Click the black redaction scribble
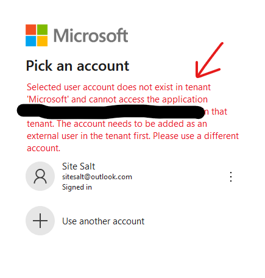The height and width of the screenshot is (278, 265). [111, 112]
